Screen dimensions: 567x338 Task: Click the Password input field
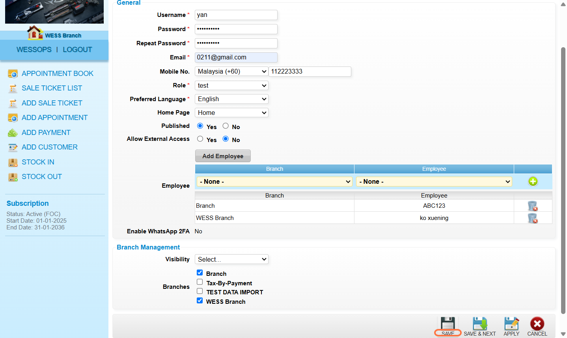click(236, 29)
